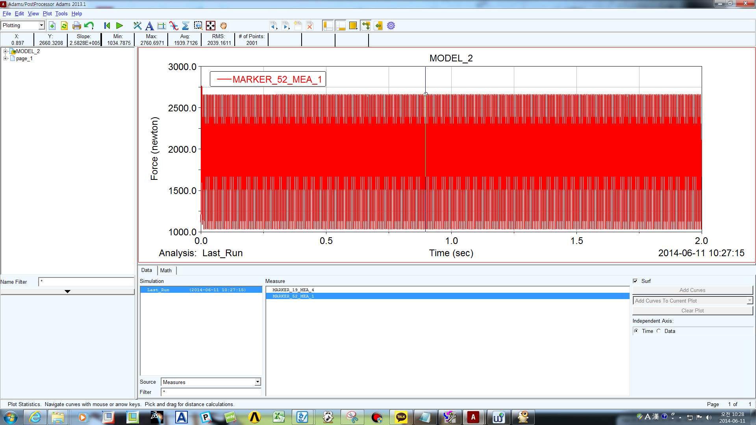The image size is (756, 425).
Task: Click the green undo arrow icon
Action: point(89,26)
